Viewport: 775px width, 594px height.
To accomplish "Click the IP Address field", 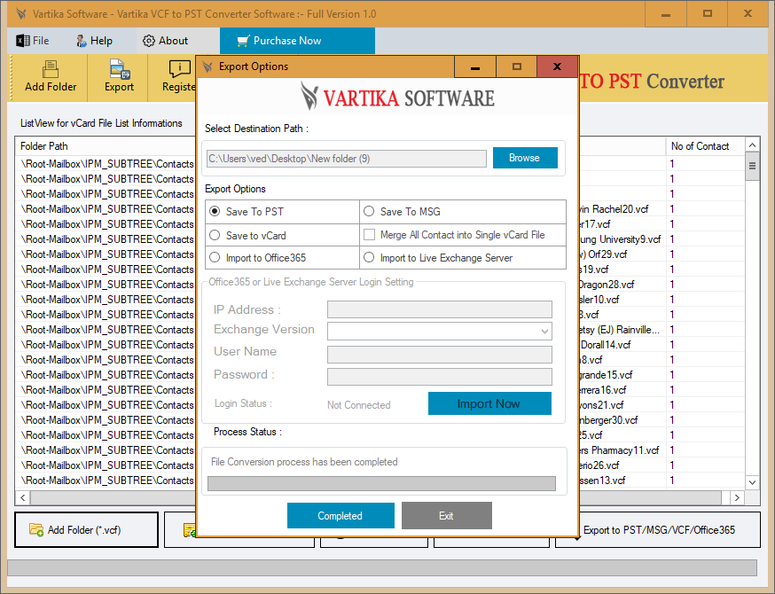I will click(x=440, y=309).
